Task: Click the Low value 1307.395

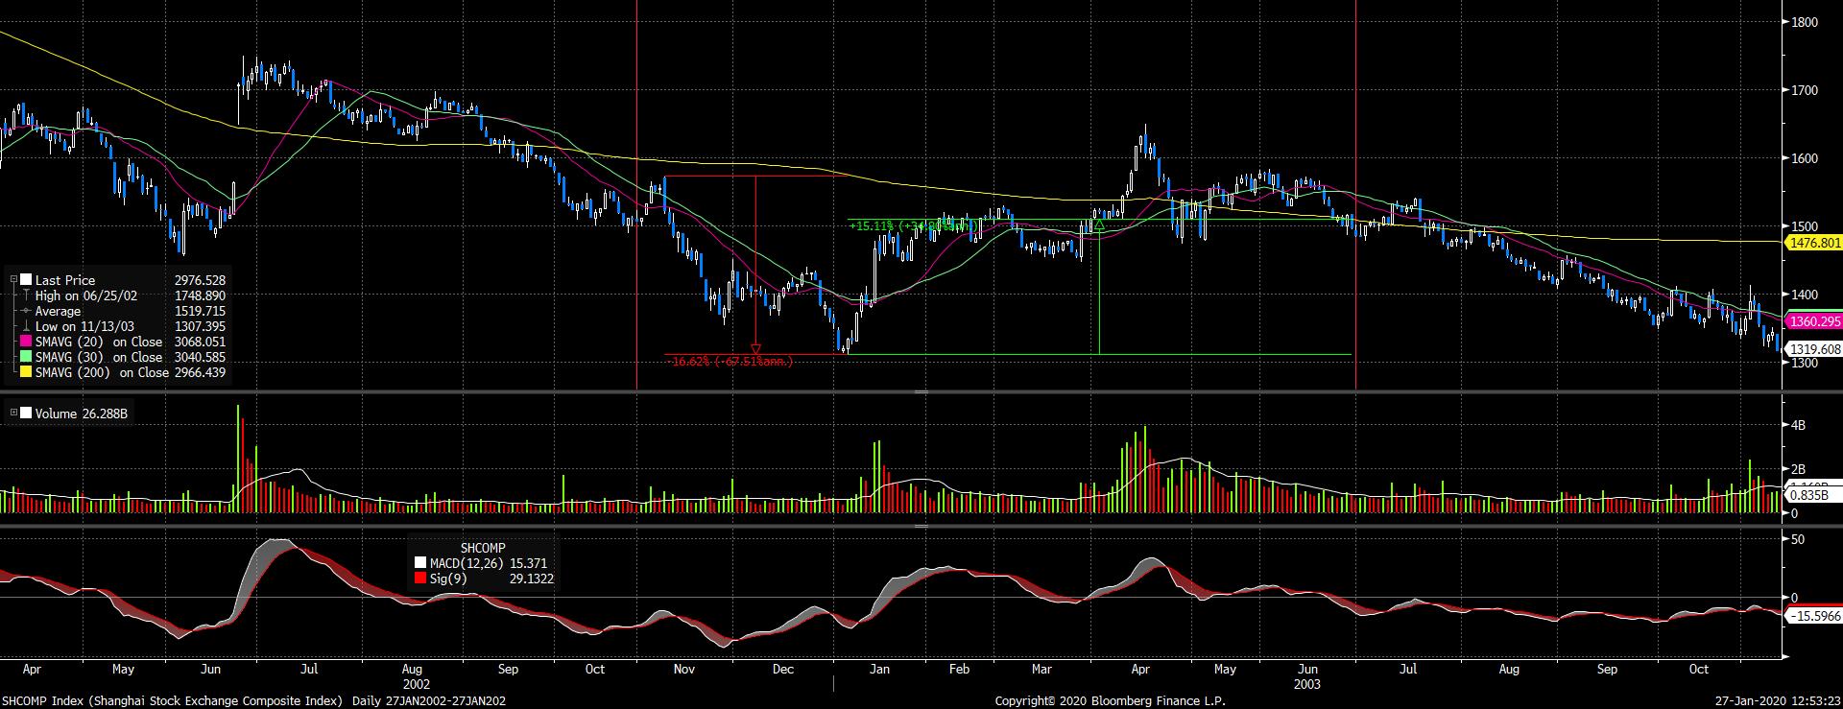Action: click(200, 326)
